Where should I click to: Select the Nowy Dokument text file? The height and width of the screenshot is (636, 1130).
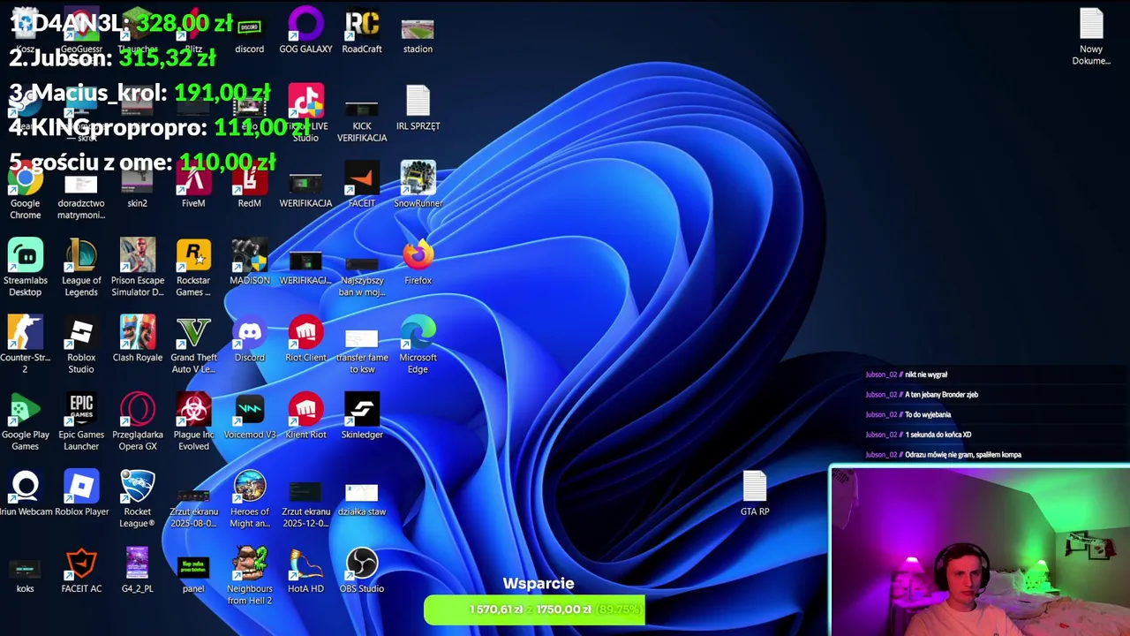point(1091,37)
